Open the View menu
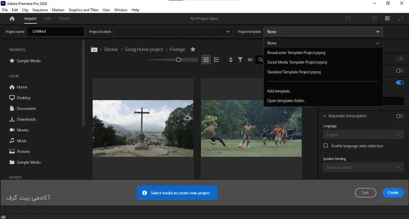This screenshot has height=219, width=409. 106,10
